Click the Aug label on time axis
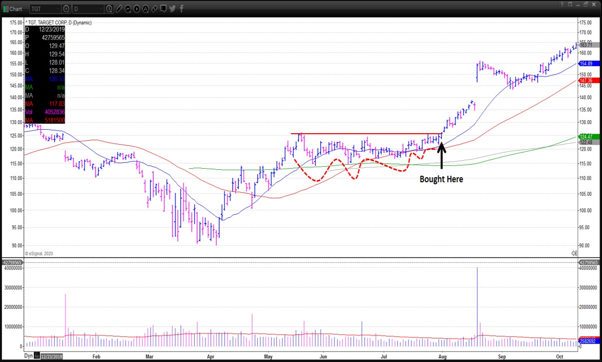The height and width of the screenshot is (362, 602). coord(442,356)
